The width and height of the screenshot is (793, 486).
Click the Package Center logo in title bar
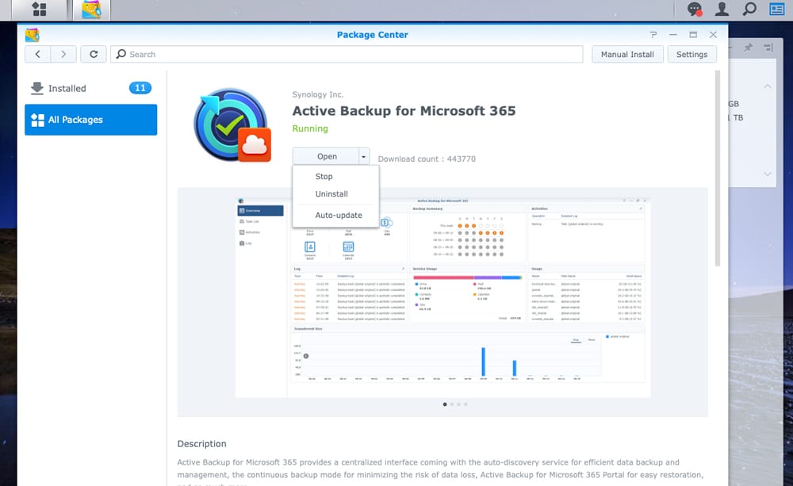[x=33, y=35]
